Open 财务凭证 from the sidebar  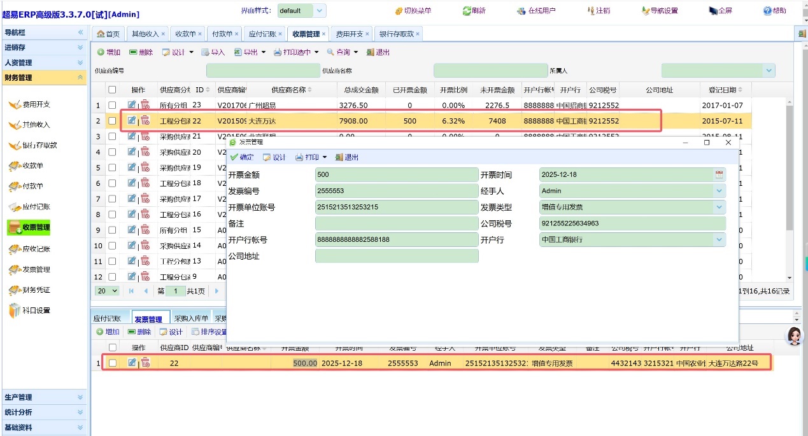(x=36, y=290)
